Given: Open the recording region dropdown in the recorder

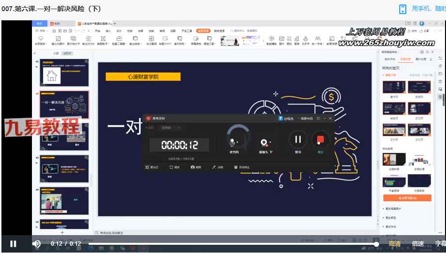Looking at the screenshot, I should [170, 128].
